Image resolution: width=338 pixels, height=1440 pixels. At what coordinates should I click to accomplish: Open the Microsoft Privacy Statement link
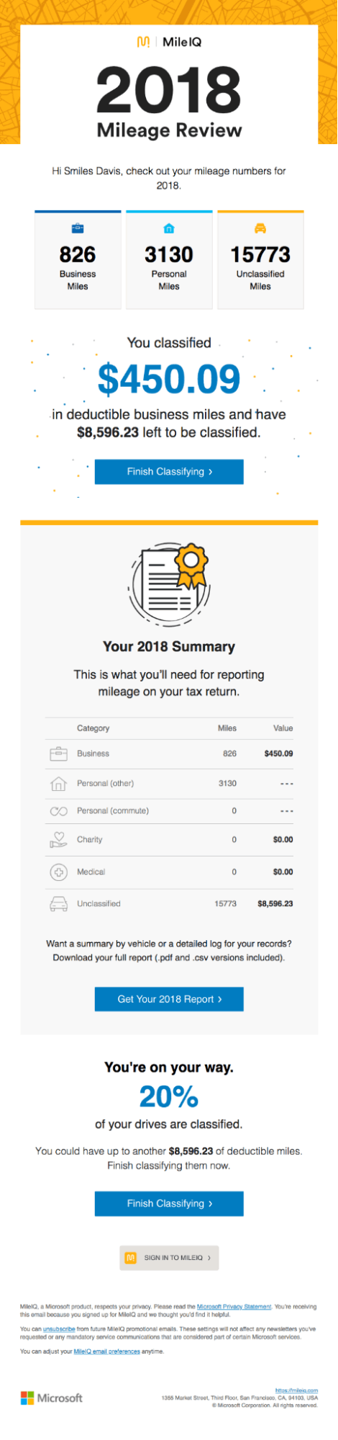234,1307
